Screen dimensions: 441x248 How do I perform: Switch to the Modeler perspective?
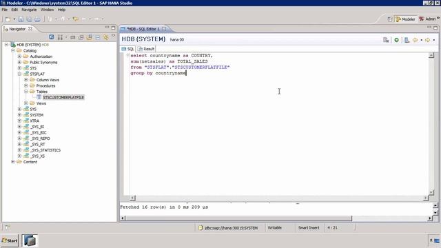pos(405,19)
